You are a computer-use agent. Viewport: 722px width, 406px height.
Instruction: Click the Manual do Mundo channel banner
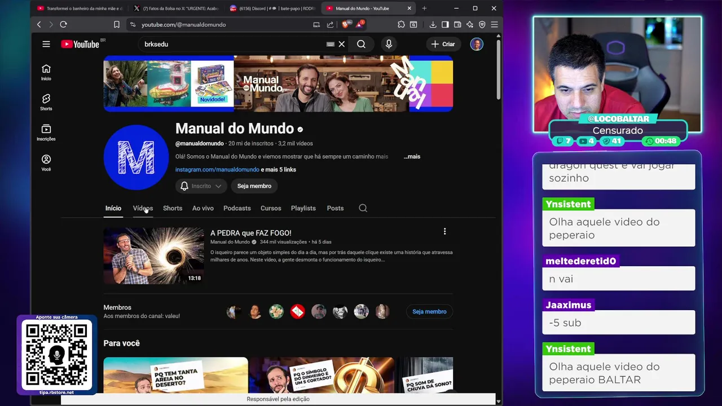(278, 83)
